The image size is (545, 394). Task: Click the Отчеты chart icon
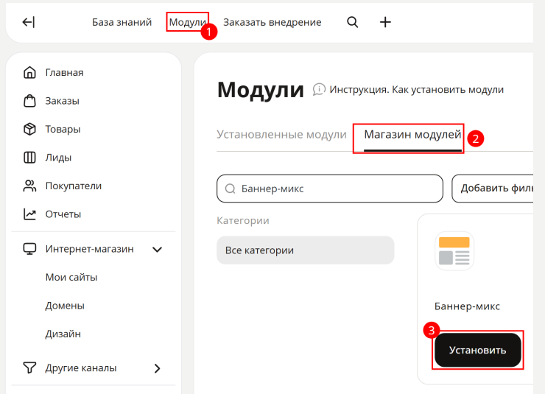click(29, 214)
